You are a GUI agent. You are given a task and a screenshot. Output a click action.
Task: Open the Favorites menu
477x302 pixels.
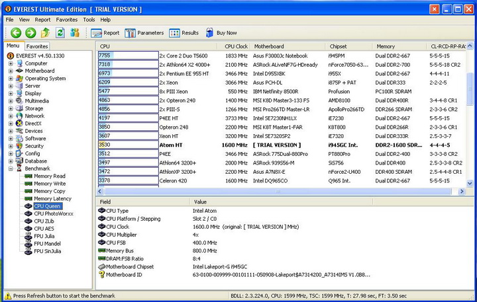click(x=67, y=20)
